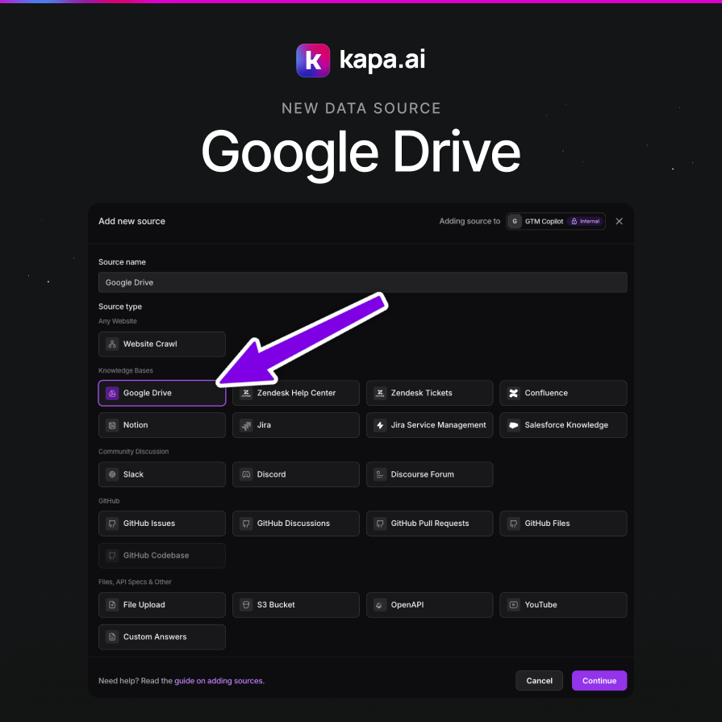Open the guide on adding sources link
Image resolution: width=722 pixels, height=722 pixels.
tap(219, 681)
